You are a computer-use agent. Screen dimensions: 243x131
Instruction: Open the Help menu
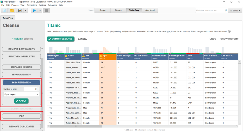pyautogui.click(x=61, y=5)
